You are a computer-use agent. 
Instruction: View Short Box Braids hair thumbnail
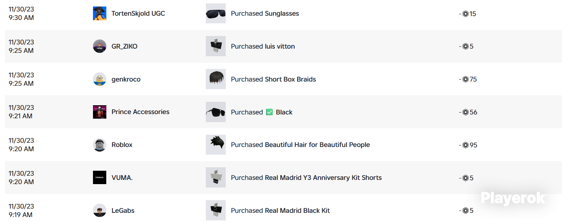click(216, 79)
